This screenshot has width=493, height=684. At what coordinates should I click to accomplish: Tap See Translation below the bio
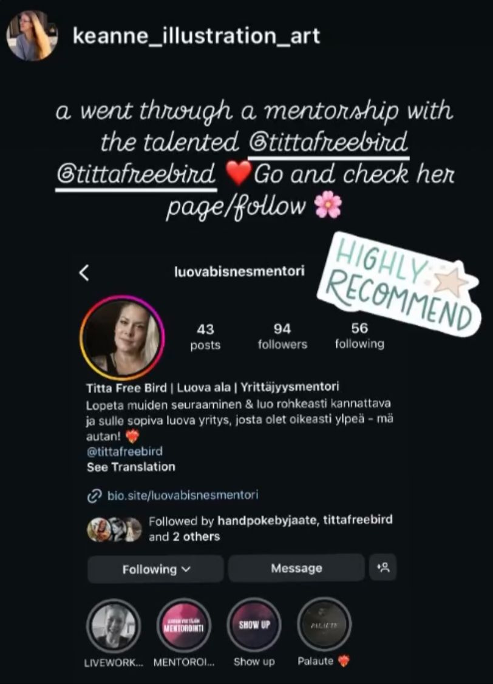(x=131, y=467)
